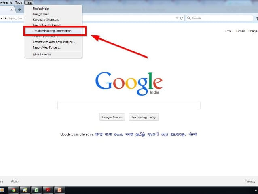Show hidden system tray icons arrow
The image size is (258, 194).
click(x=256, y=190)
